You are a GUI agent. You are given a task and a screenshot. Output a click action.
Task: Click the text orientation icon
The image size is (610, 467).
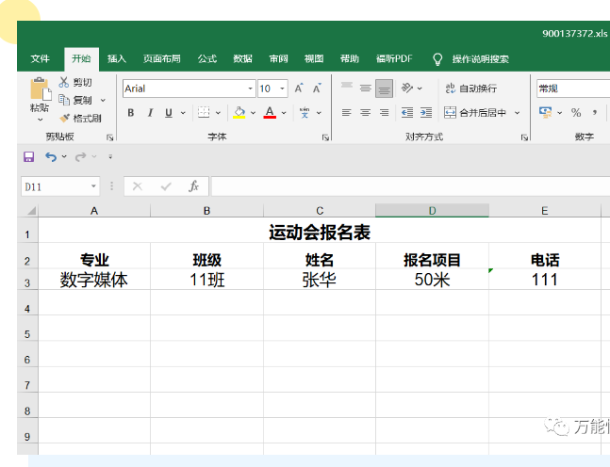click(x=407, y=89)
